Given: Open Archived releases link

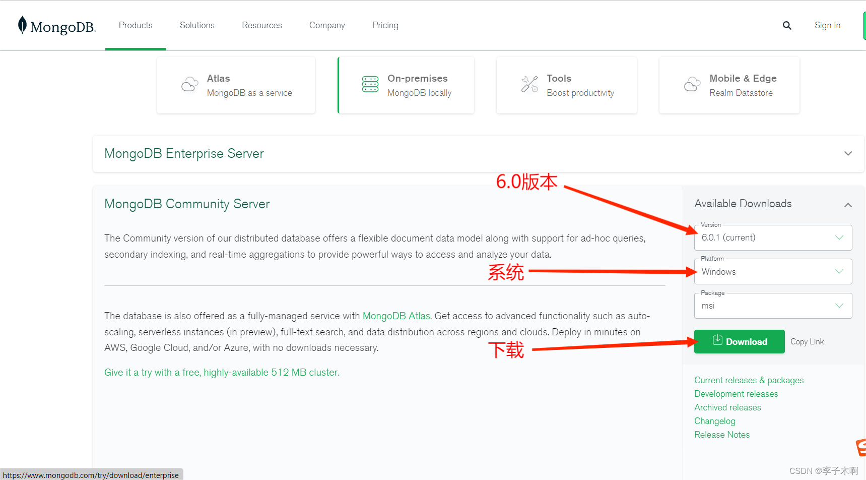Looking at the screenshot, I should 727,407.
